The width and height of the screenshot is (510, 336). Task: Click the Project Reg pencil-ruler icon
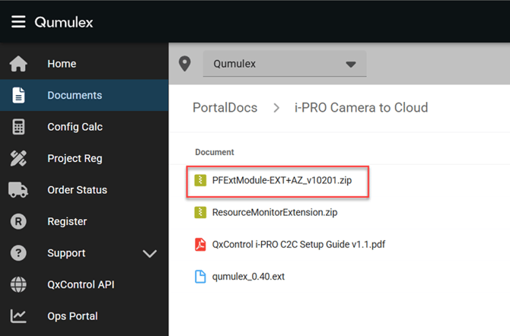pos(18,158)
